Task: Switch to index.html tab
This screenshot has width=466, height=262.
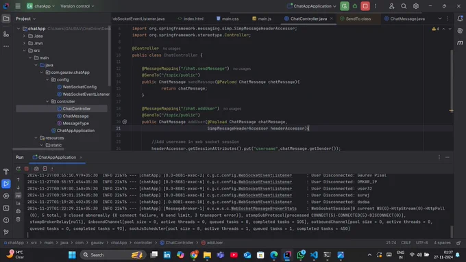Action: [191, 18]
